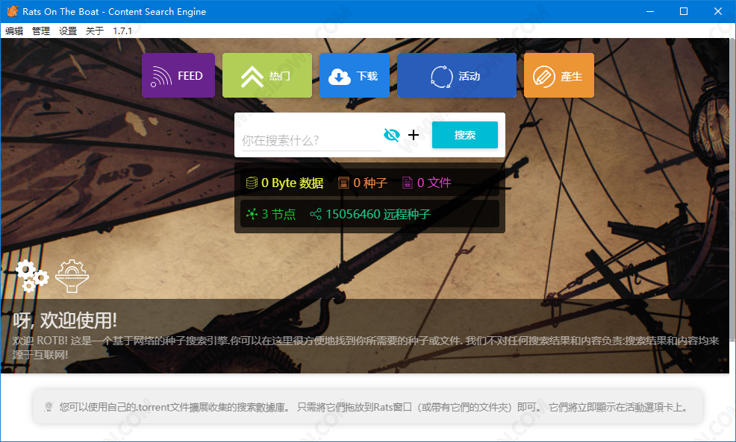The height and width of the screenshot is (442, 736).
Task: Open the blue 下载 (Downloads) page
Action: coord(355,75)
